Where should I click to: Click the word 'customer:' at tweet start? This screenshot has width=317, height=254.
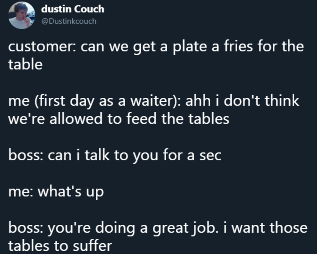click(42, 46)
